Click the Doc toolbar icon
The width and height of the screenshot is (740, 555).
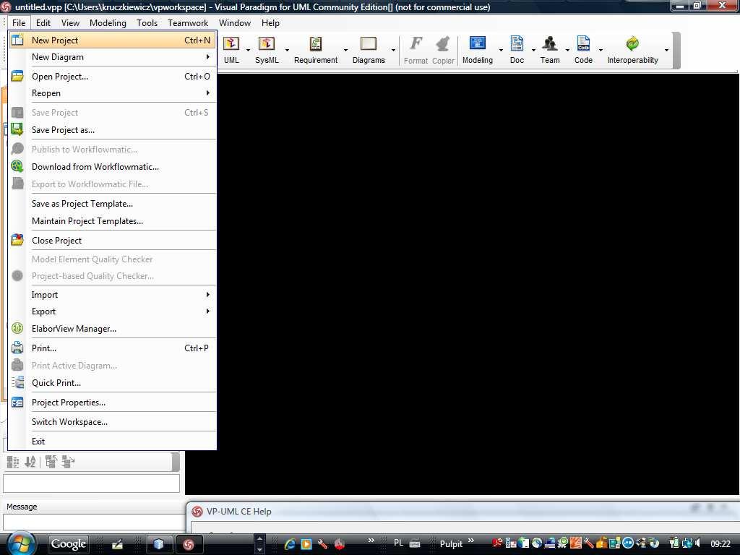517,44
